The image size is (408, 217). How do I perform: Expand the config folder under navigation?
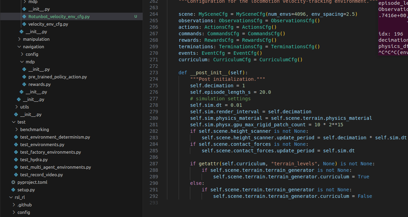32,54
